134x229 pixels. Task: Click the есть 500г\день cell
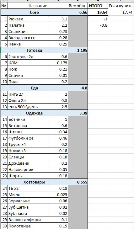coord(28,107)
